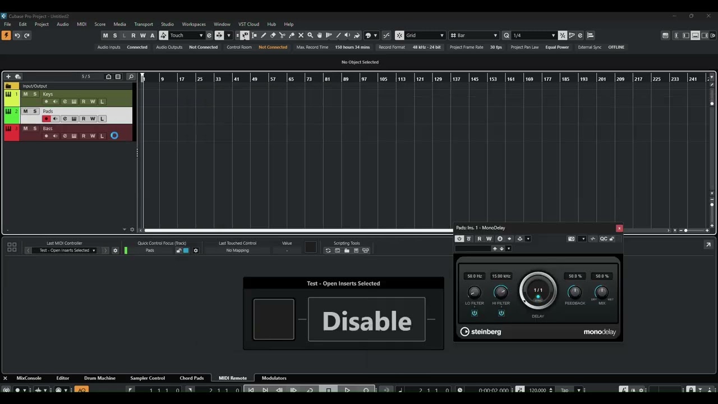This screenshot has width=718, height=404.
Task: Open Last MIDI Controller settings gear
Action: (115, 250)
